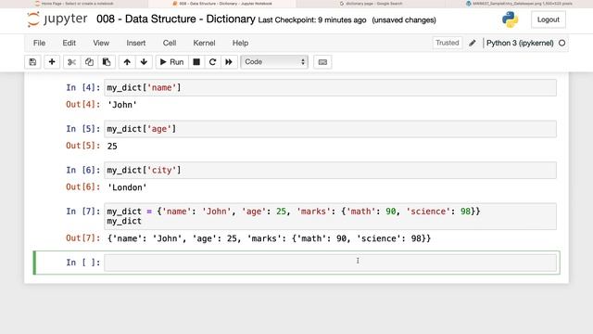The height and width of the screenshot is (334, 593).
Task: Click the Jupyter logo
Action: tap(57, 19)
